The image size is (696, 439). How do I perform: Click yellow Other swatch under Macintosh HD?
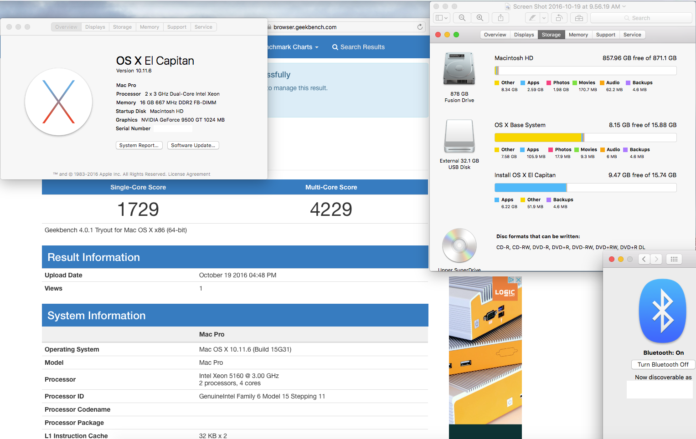click(497, 83)
